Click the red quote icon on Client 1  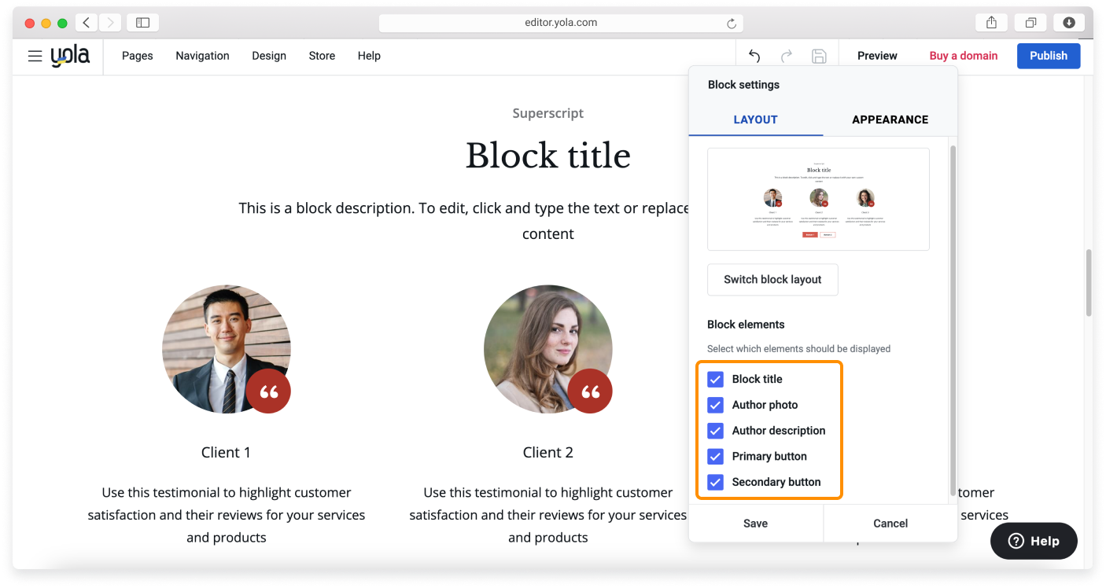pyautogui.click(x=268, y=391)
